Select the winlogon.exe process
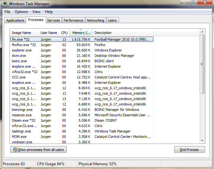 pyautogui.click(x=82, y=142)
